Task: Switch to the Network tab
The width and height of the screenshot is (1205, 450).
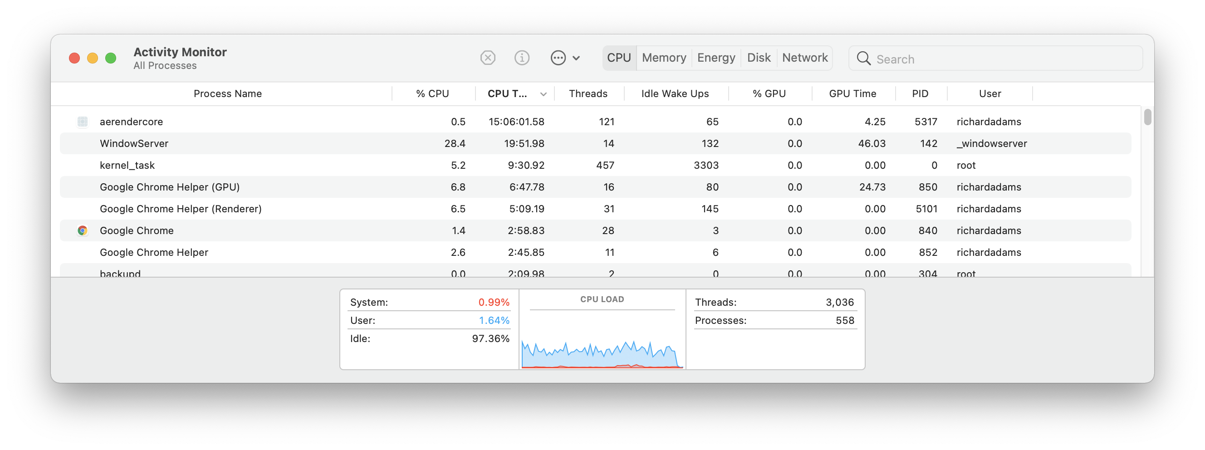Action: pyautogui.click(x=804, y=58)
